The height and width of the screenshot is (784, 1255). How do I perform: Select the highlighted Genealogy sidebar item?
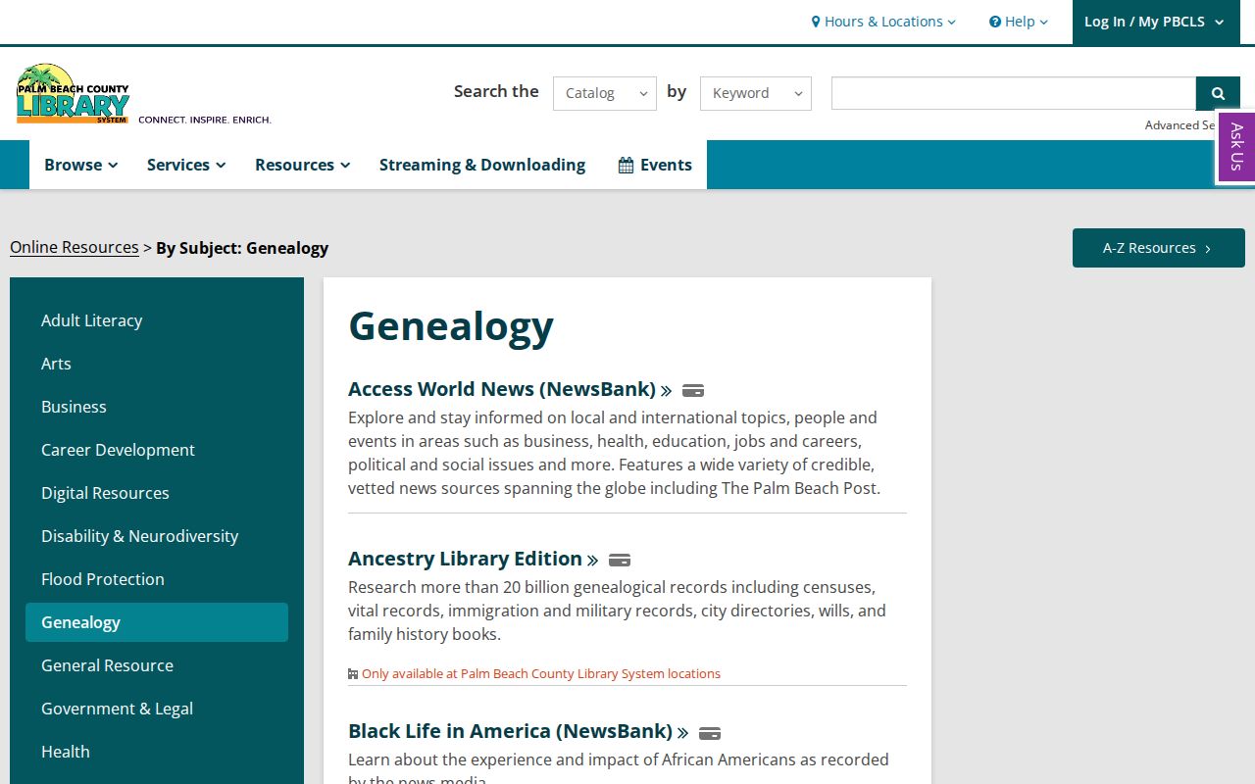157,622
